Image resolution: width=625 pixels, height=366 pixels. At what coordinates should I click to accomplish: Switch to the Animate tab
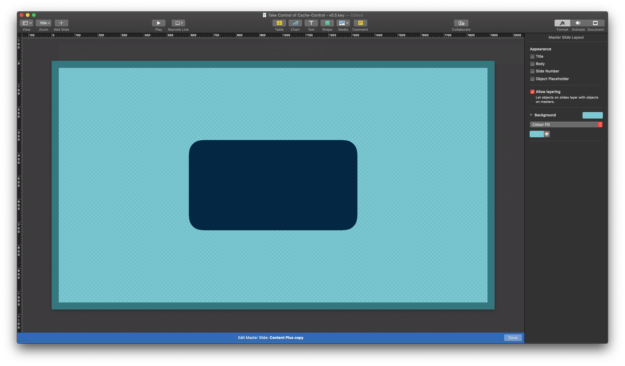tap(578, 23)
